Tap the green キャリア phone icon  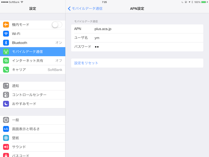click(6, 70)
